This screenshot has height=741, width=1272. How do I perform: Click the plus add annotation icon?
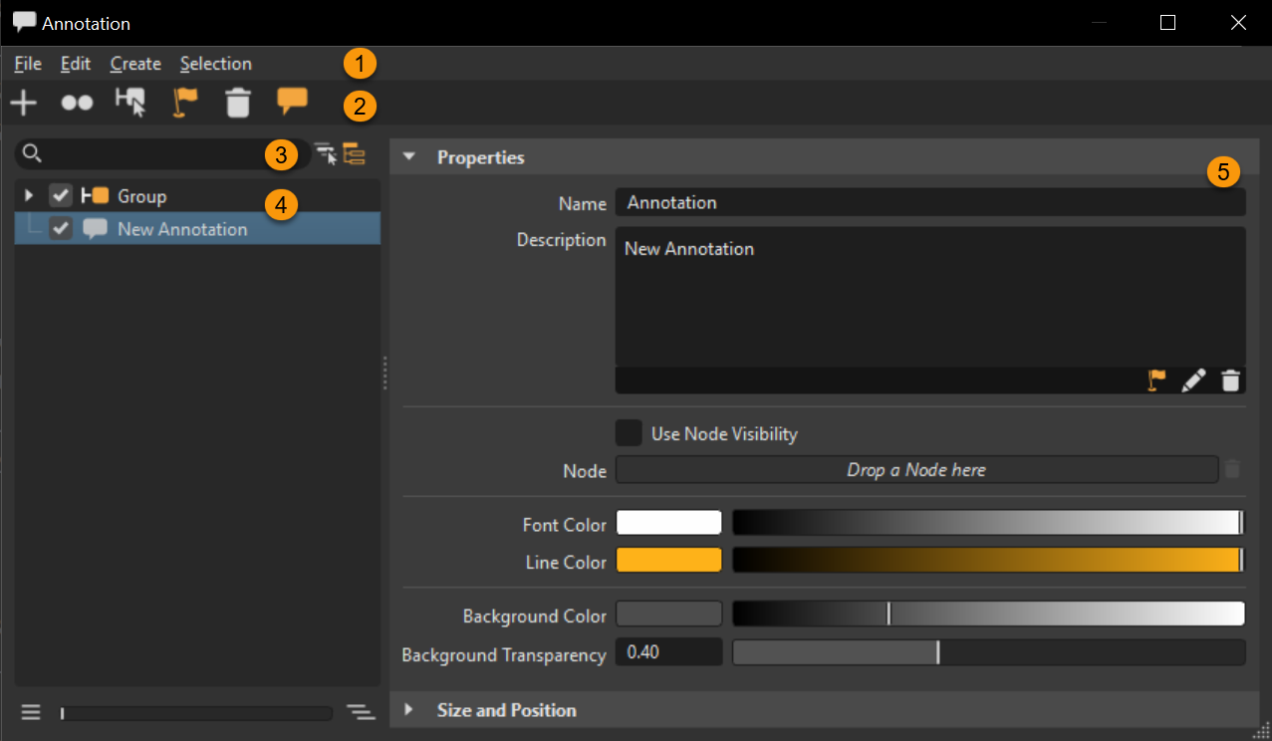[23, 103]
